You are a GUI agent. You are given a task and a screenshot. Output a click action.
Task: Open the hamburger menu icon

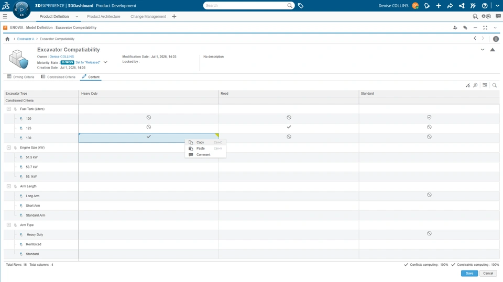5,16
